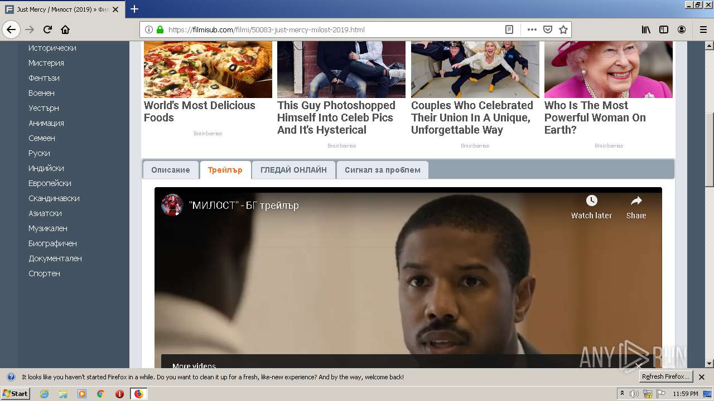Open the Мистерия genre link
This screenshot has height=401, width=714.
point(46,63)
